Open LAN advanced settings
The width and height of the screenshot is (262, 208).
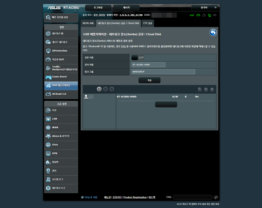pos(61,119)
